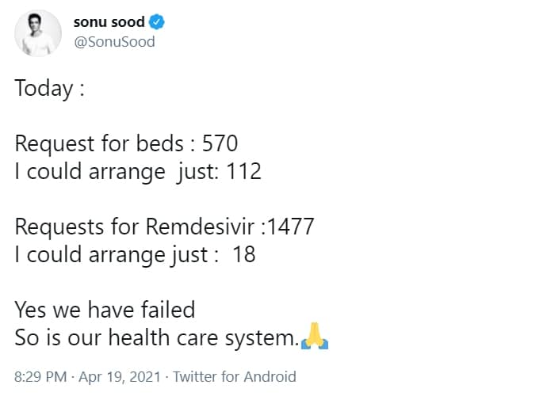The image size is (547, 400).
Task: Click "I could arrange" on the 112 line
Action: (x=90, y=172)
